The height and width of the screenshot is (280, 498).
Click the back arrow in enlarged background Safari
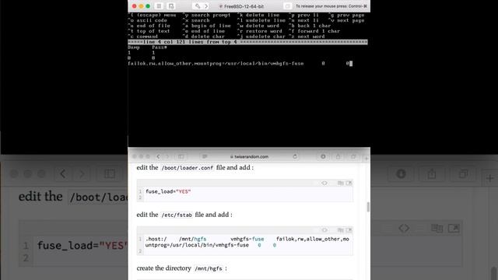point(63,173)
